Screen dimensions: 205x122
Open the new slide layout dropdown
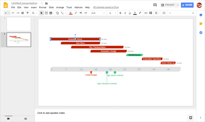pyautogui.click(x=9, y=13)
